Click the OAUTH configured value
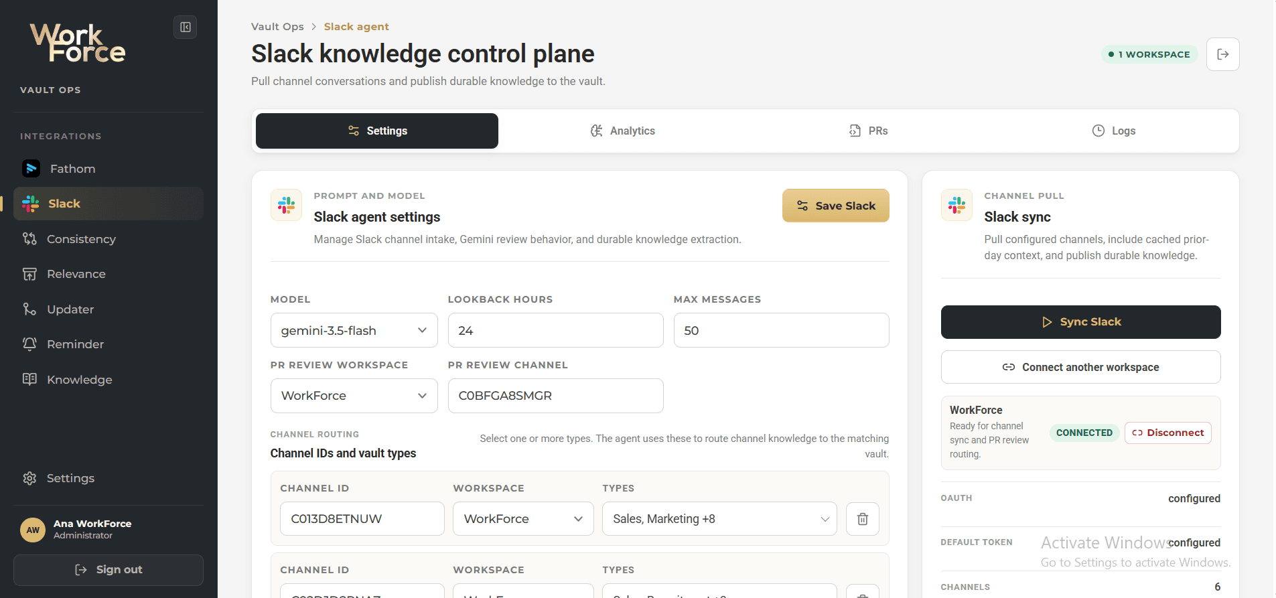This screenshot has width=1276, height=598. [x=1194, y=498]
